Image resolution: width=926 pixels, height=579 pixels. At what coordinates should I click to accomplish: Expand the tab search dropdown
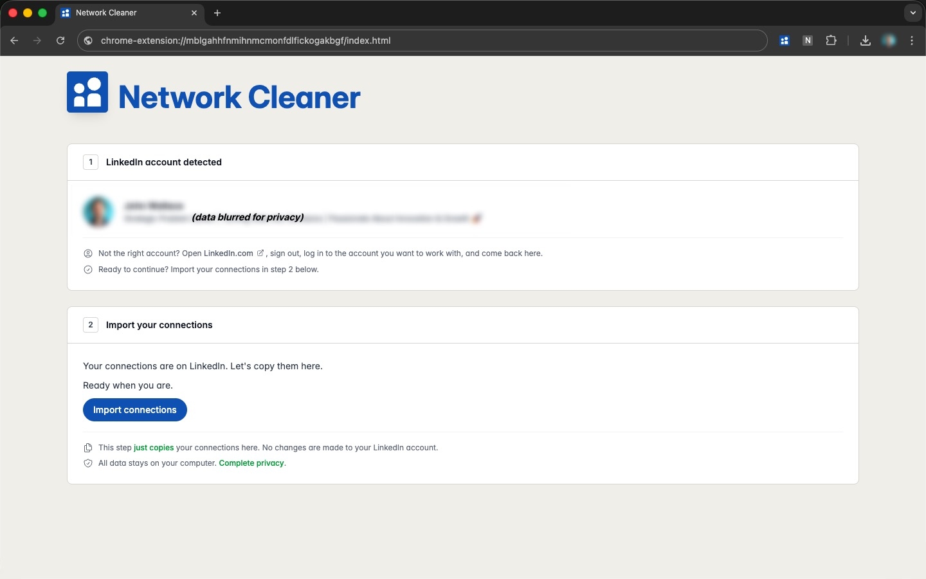click(912, 13)
